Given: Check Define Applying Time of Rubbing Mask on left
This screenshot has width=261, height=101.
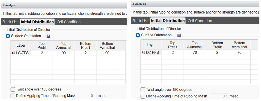Looking at the screenshot, I should coord(13,96).
